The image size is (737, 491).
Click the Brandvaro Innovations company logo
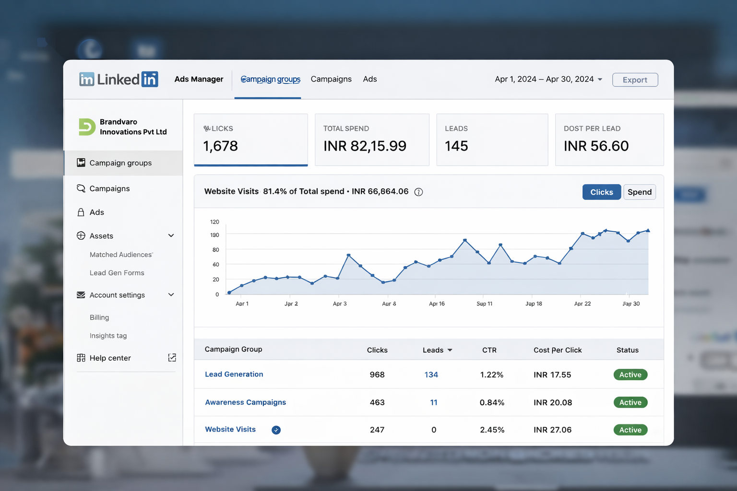pyautogui.click(x=87, y=127)
